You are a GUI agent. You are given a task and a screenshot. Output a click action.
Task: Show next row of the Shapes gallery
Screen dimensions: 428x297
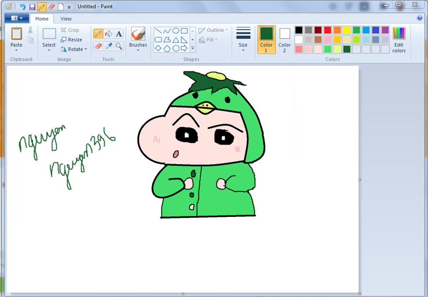tap(193, 40)
